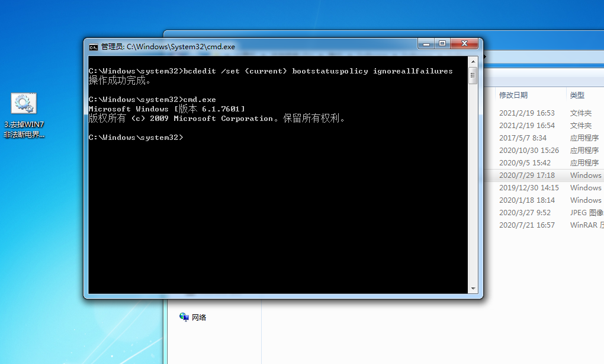Sort files by 修改日期 column header
The image size is (604, 364).
pyautogui.click(x=513, y=95)
